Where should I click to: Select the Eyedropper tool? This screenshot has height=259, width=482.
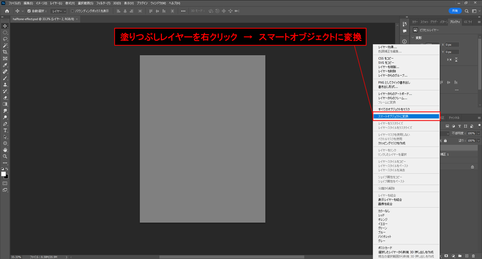(5, 65)
